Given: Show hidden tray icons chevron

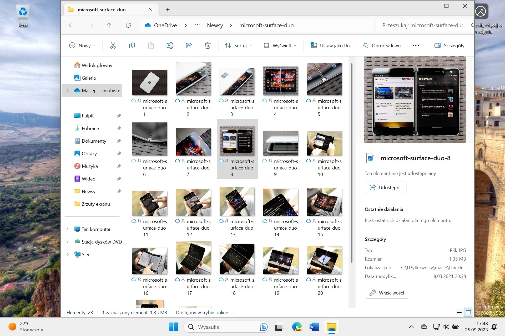Looking at the screenshot, I should (x=411, y=327).
